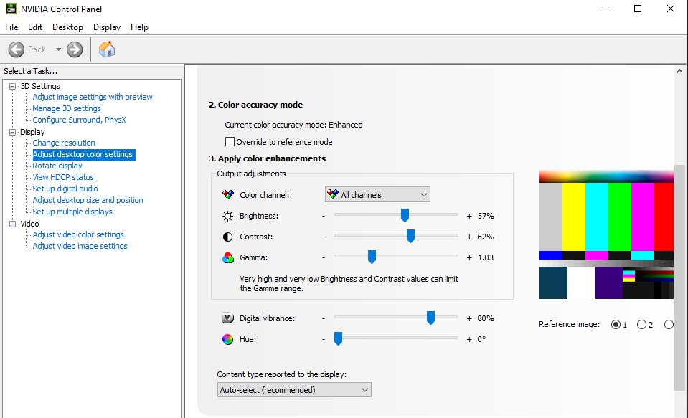Click the Brightness slider handle

(404, 215)
